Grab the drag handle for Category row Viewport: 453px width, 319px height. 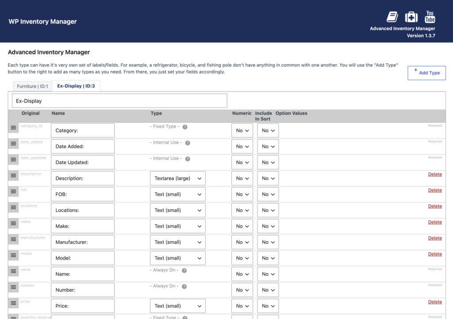pos(13,128)
